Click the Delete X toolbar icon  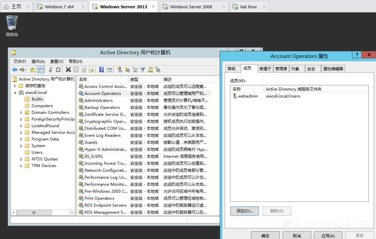pos(68,70)
